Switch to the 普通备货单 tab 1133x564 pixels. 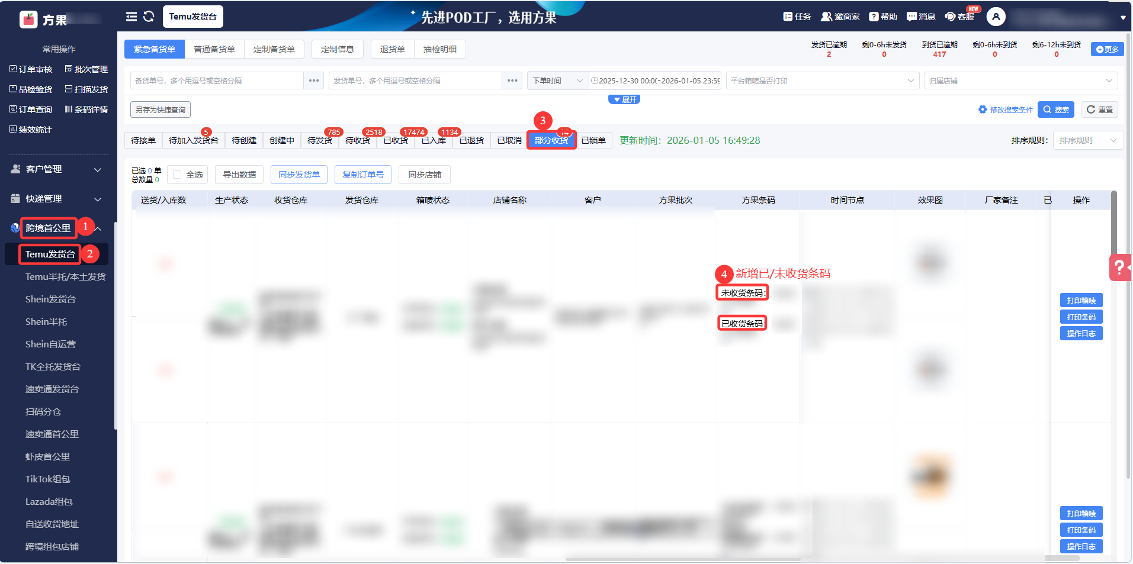[x=214, y=49]
